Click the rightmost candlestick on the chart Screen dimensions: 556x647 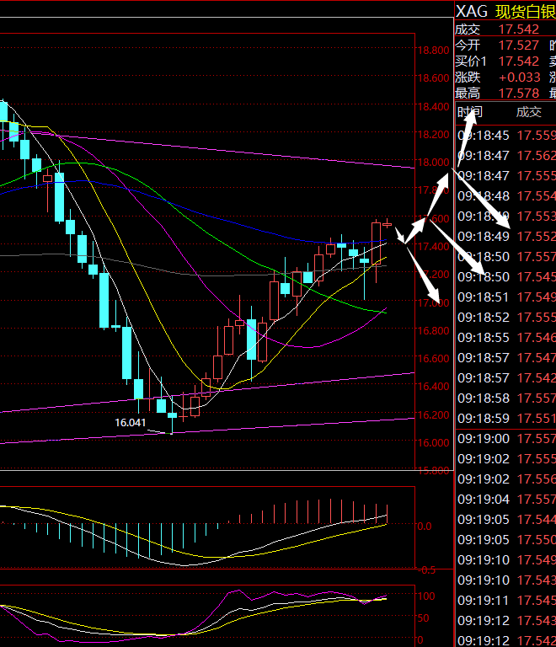(387, 224)
